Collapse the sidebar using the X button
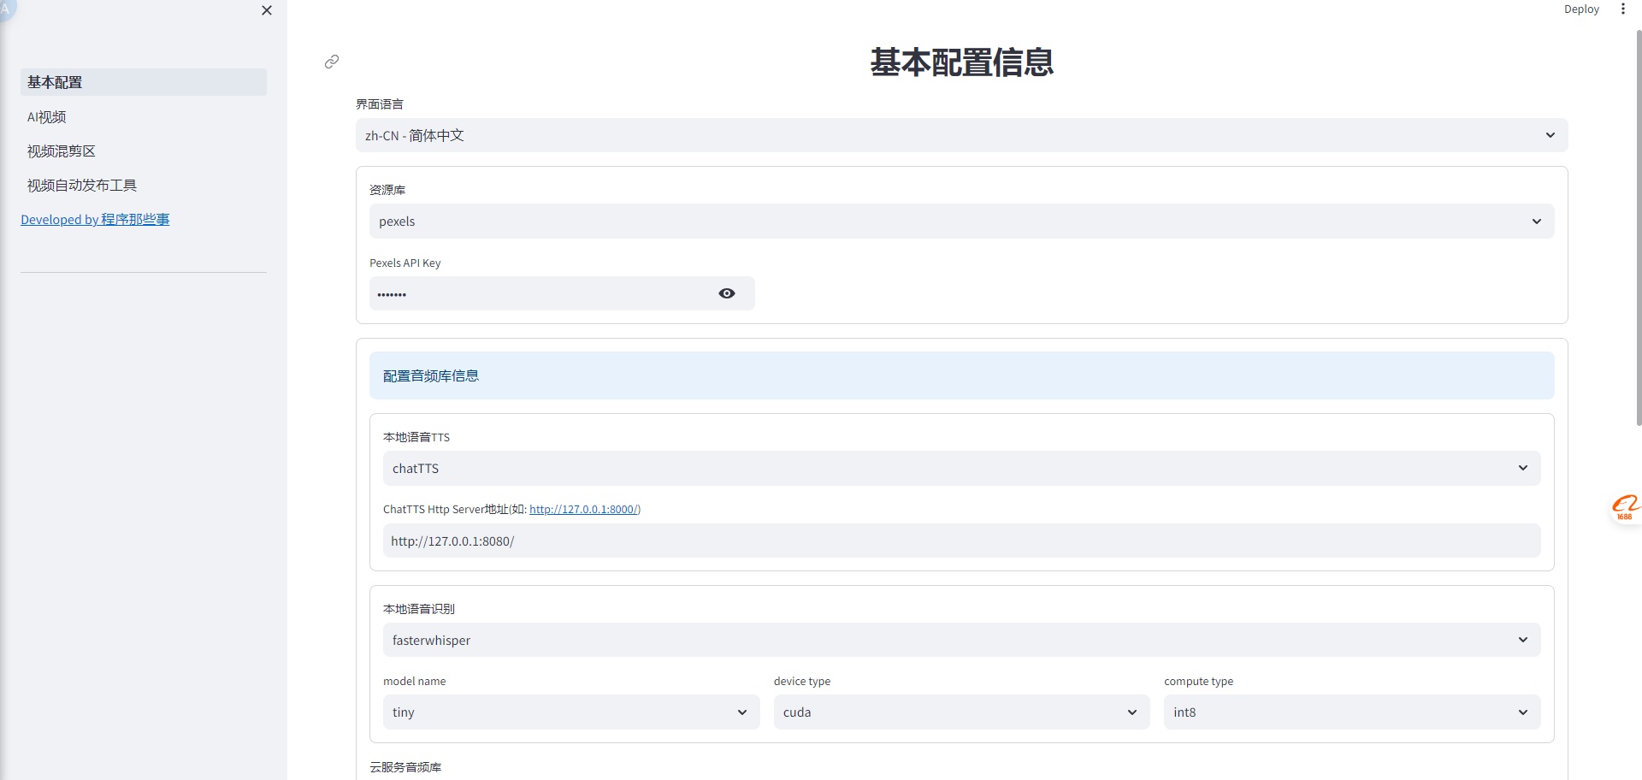This screenshot has width=1642, height=780. pyautogui.click(x=266, y=10)
